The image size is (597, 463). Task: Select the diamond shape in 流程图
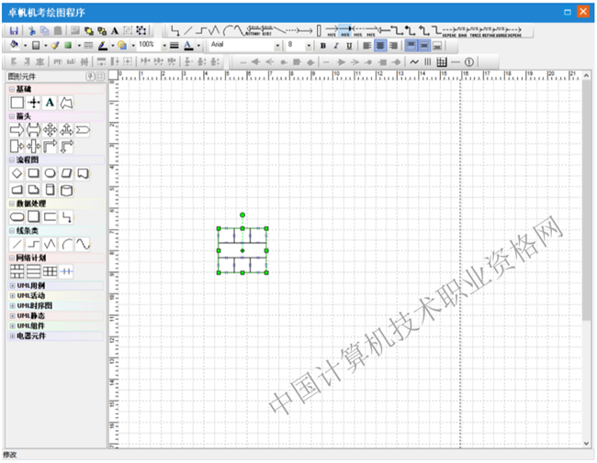click(17, 172)
